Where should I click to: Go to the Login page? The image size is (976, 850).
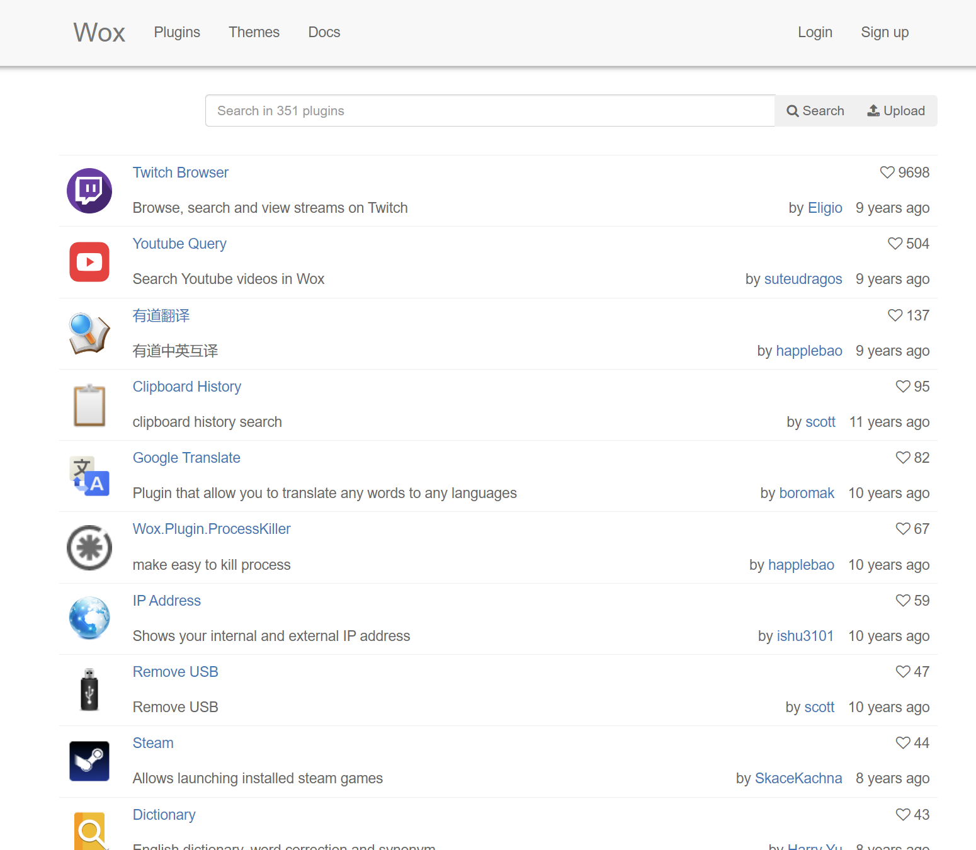point(815,32)
